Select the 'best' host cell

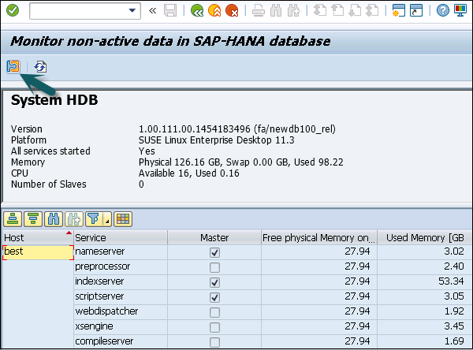[37, 252]
